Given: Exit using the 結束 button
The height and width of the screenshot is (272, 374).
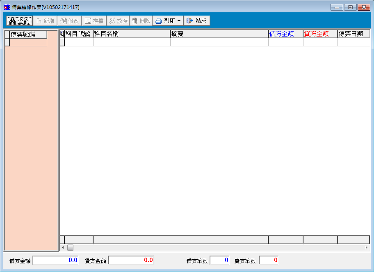Looking at the screenshot, I should click(197, 21).
